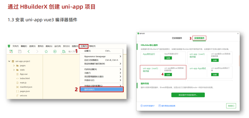Open the 运行(R) menu
The width and height of the screenshot is (249, 118).
(x=57, y=46)
